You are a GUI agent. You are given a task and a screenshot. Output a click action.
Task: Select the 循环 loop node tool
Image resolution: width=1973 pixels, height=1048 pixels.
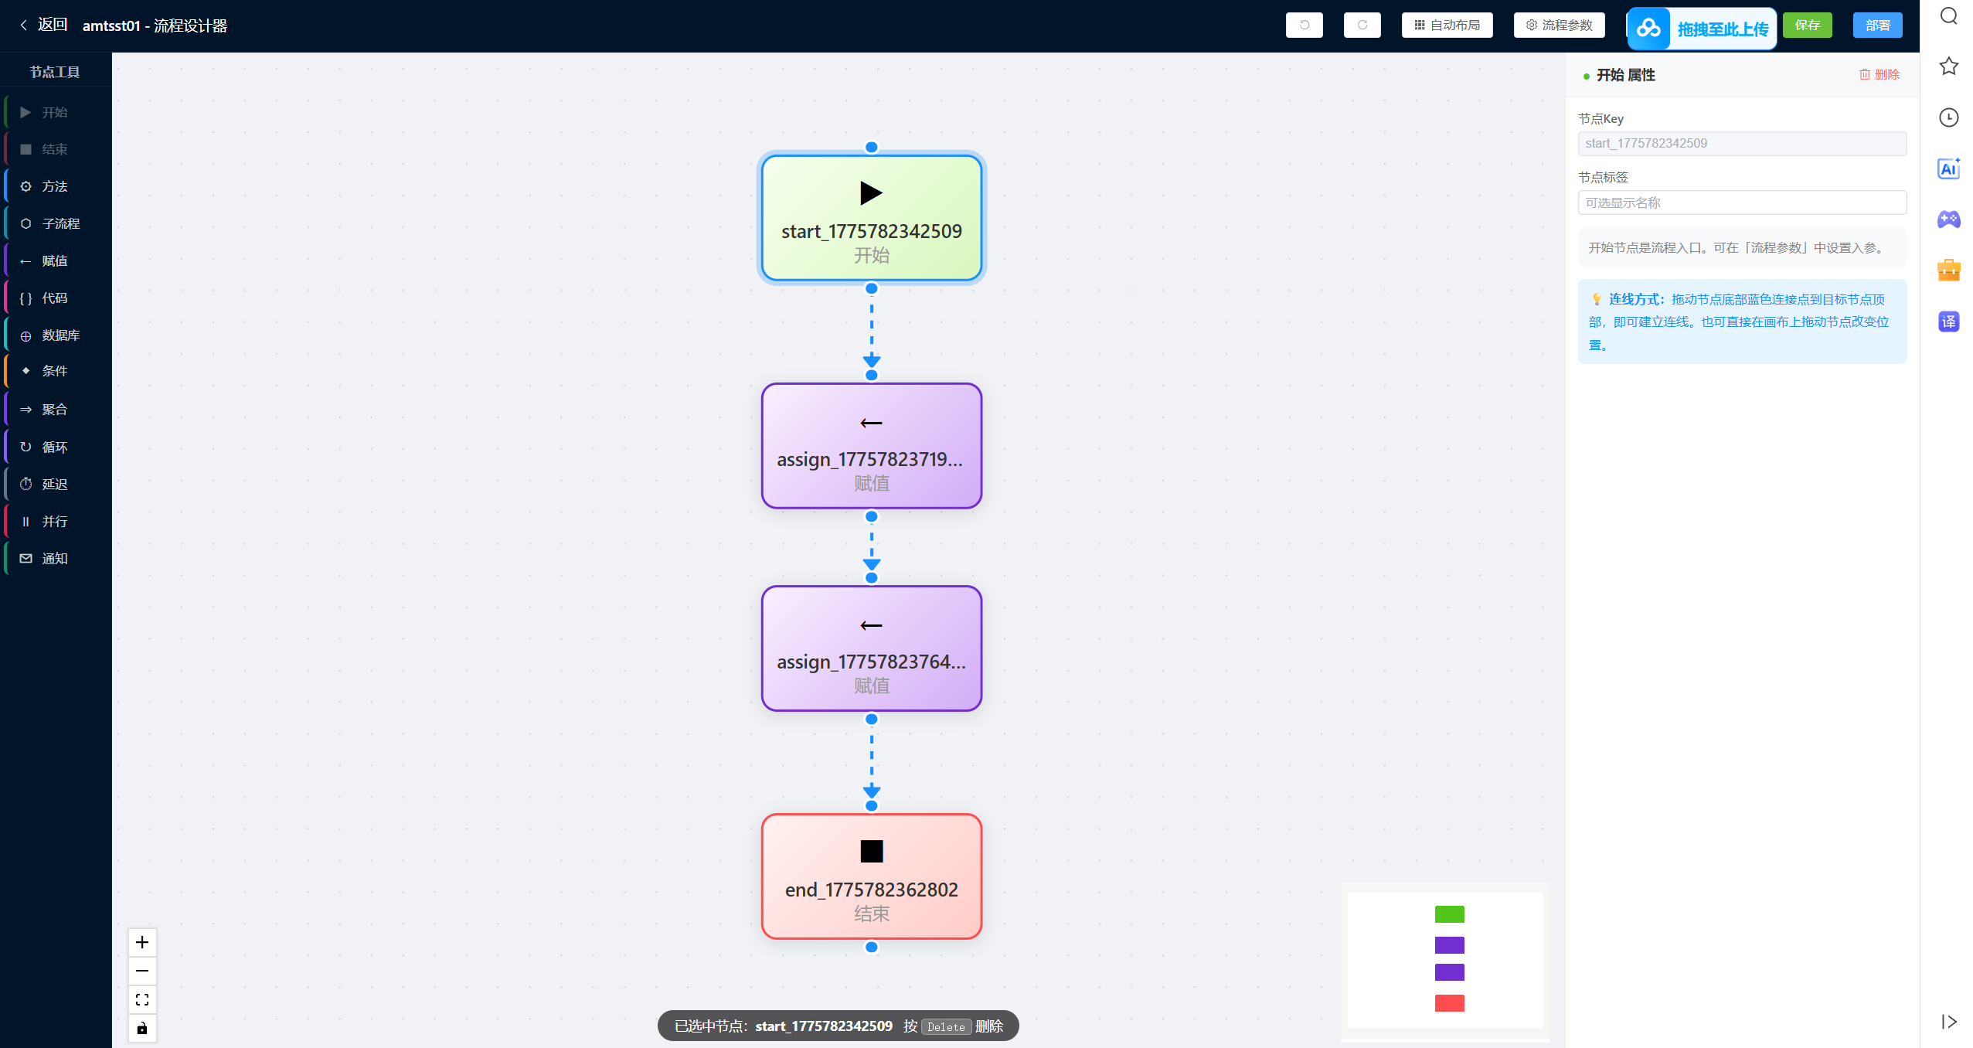coord(56,447)
